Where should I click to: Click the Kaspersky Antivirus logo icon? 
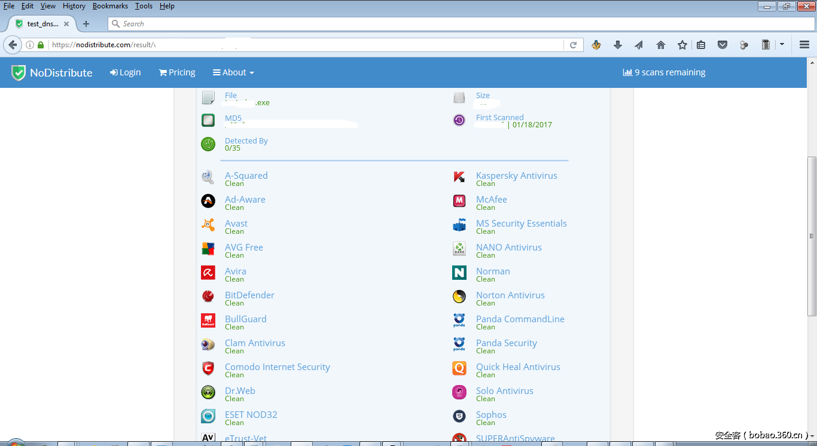pyautogui.click(x=459, y=177)
